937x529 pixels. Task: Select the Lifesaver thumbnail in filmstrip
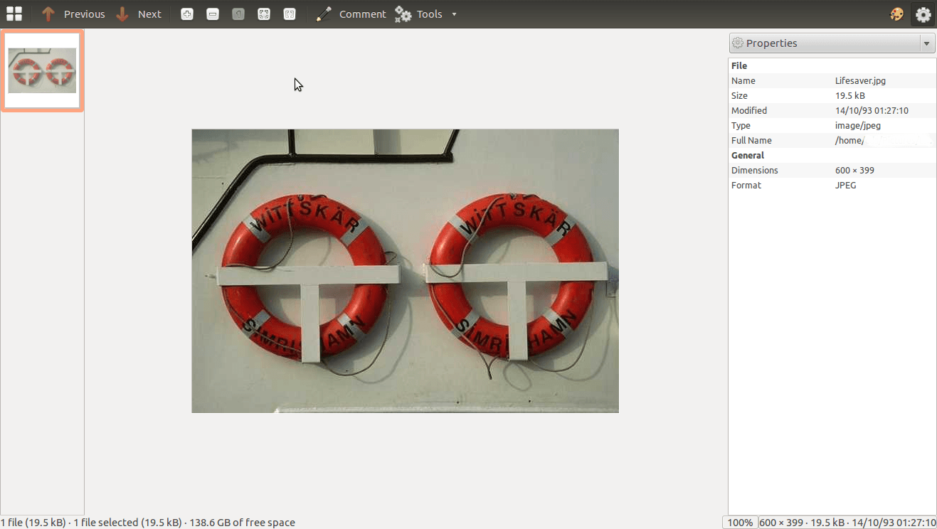42,70
